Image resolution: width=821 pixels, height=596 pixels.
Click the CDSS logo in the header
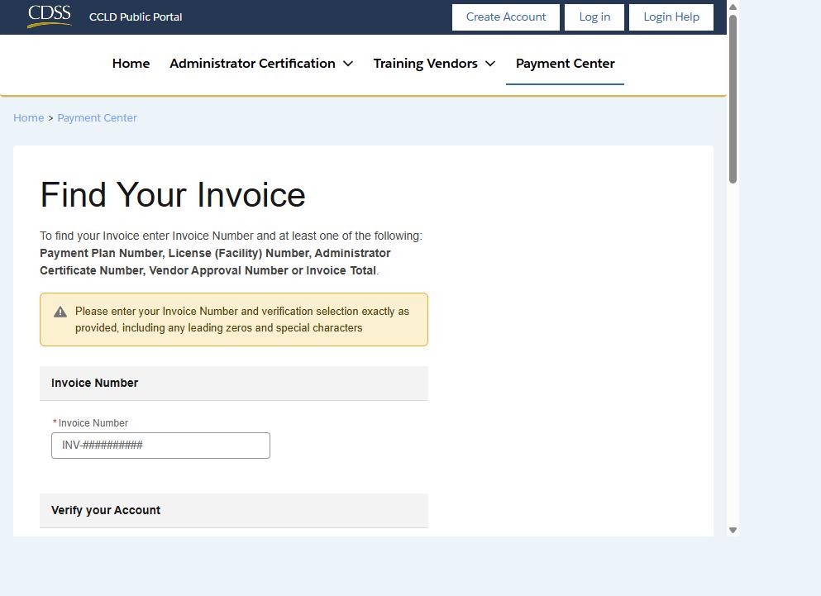(50, 16)
